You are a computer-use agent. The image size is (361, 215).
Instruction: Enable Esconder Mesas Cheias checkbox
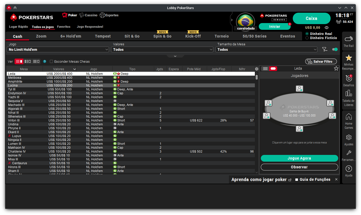click(x=51, y=62)
